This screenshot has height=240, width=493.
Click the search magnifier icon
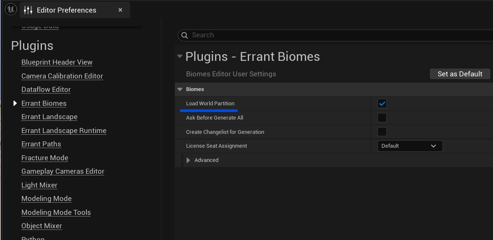tap(184, 35)
